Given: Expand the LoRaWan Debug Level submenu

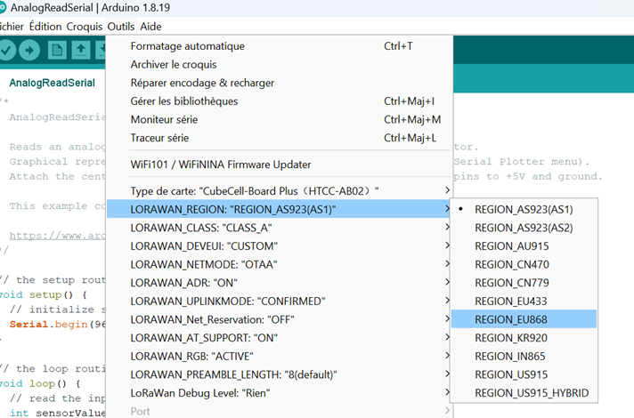Looking at the screenshot, I should pyautogui.click(x=279, y=393).
